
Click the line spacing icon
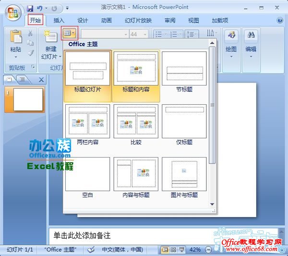pos(191,34)
